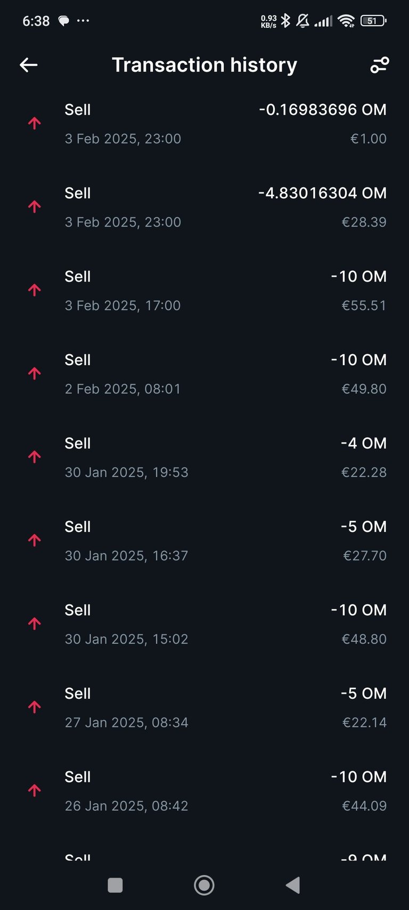Open Sell transaction worth €1.00
The height and width of the screenshot is (910, 409).
(x=204, y=124)
